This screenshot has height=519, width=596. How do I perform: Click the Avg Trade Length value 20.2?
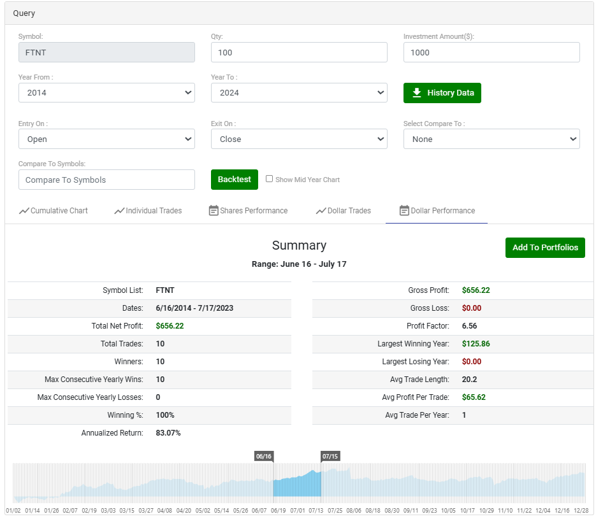pyautogui.click(x=469, y=380)
